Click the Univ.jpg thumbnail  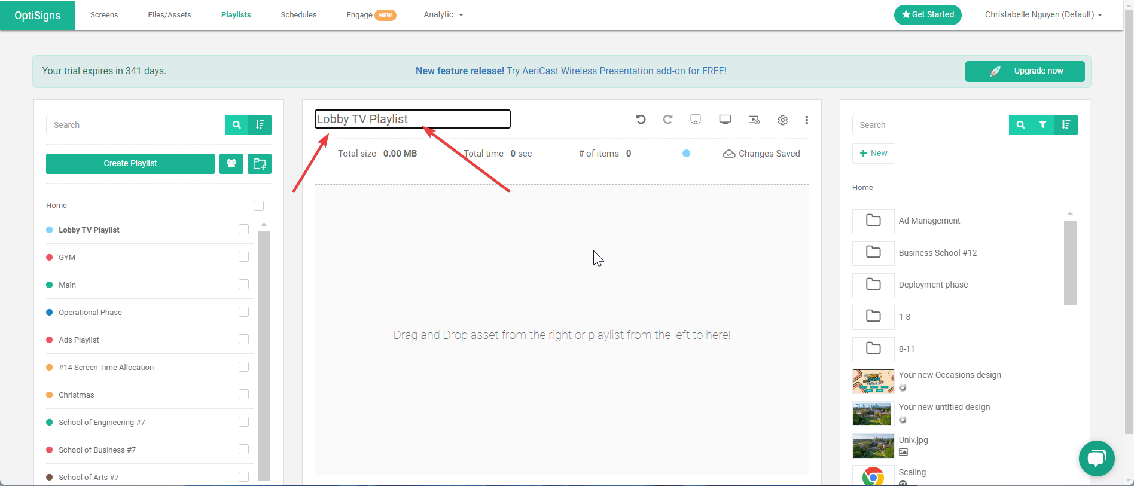pos(873,446)
